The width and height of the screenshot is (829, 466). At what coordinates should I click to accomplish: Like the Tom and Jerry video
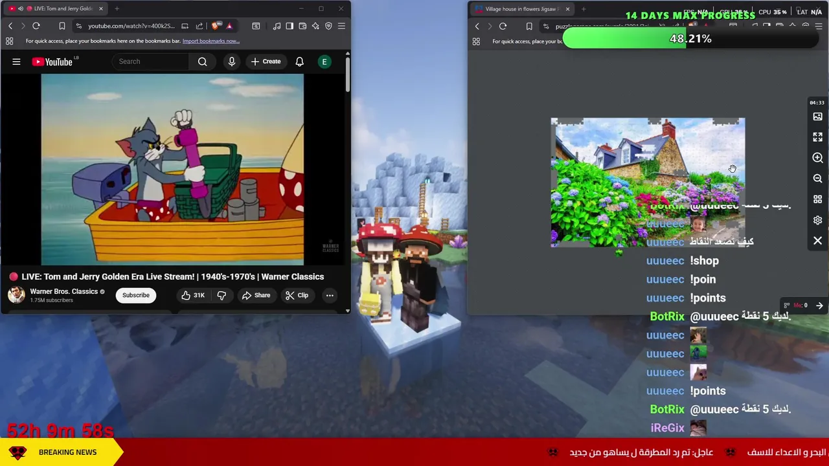click(x=192, y=295)
